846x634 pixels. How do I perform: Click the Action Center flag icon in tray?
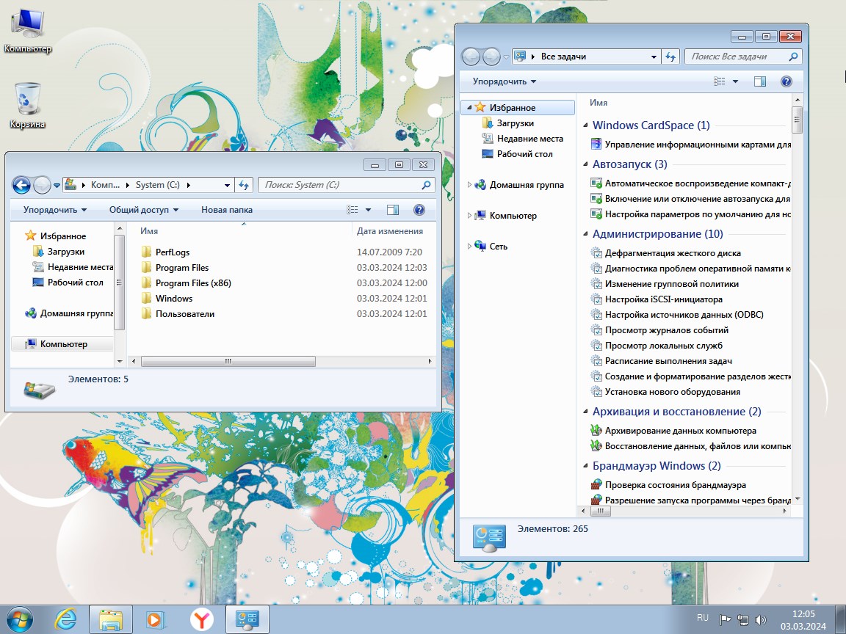[725, 619]
